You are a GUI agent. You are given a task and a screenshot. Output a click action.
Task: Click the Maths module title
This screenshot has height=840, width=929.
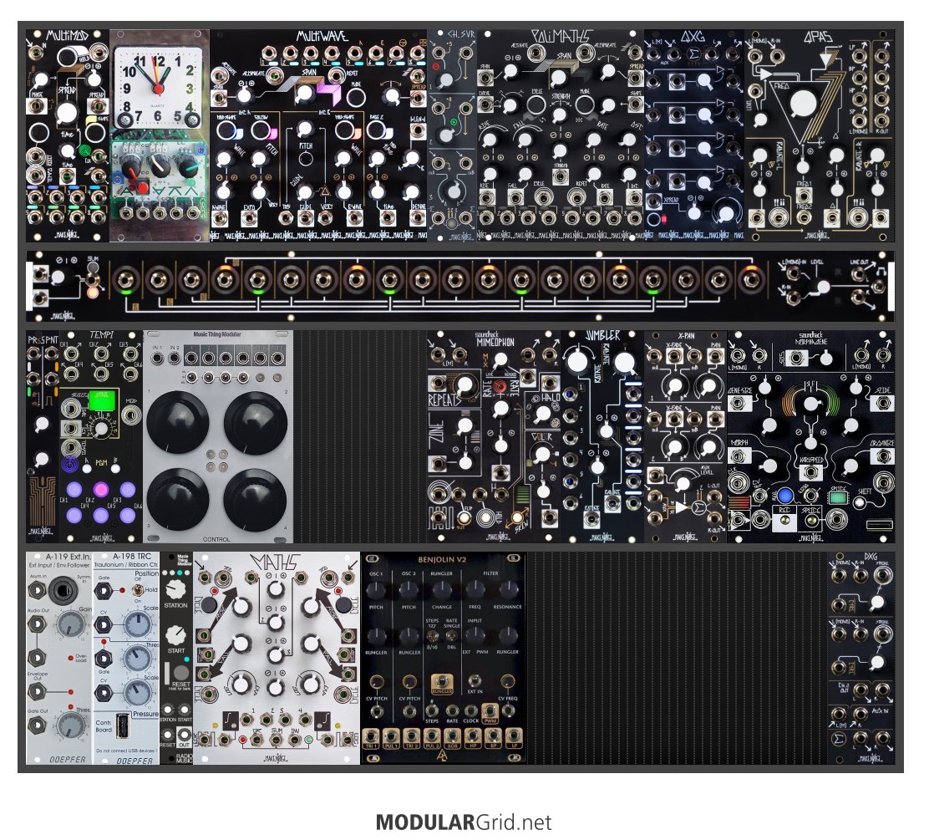tap(276, 561)
